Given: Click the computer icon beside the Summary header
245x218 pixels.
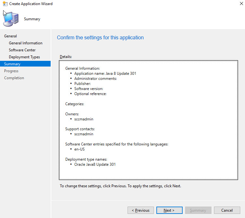Looking at the screenshot, I should tap(10, 19).
